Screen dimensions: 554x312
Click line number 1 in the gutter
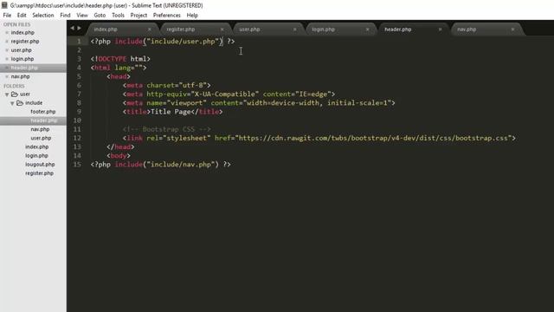[79, 42]
